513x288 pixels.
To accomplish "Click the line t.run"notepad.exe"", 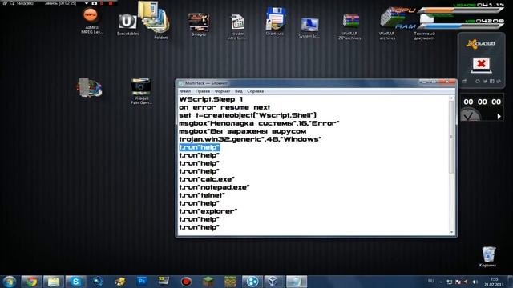I will click(214, 187).
